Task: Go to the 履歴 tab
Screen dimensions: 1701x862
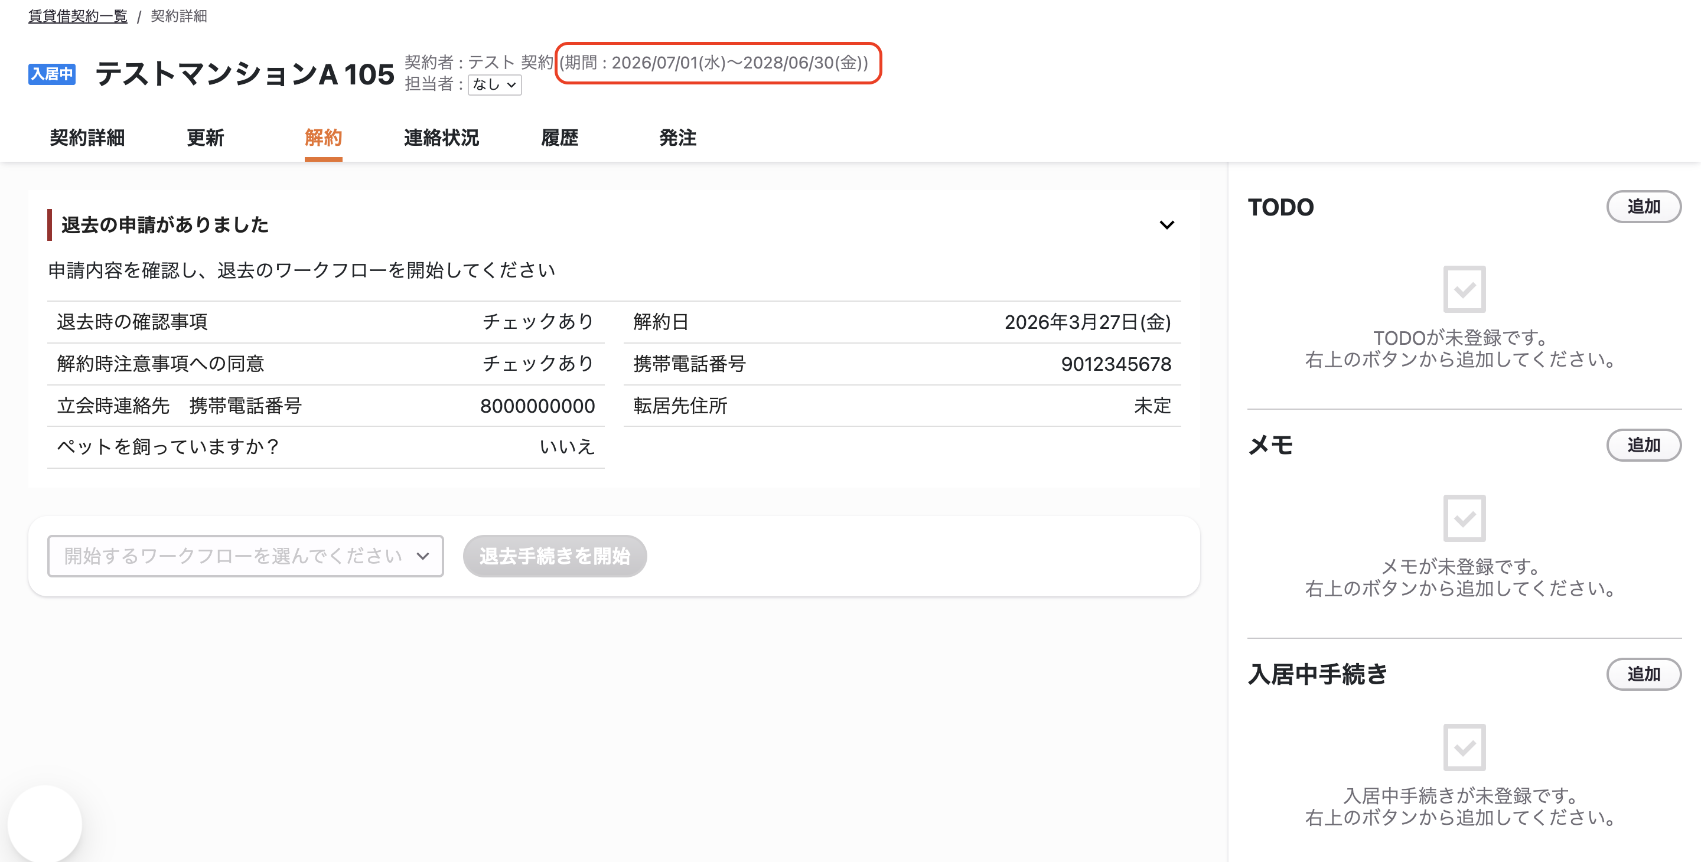Action: [559, 138]
